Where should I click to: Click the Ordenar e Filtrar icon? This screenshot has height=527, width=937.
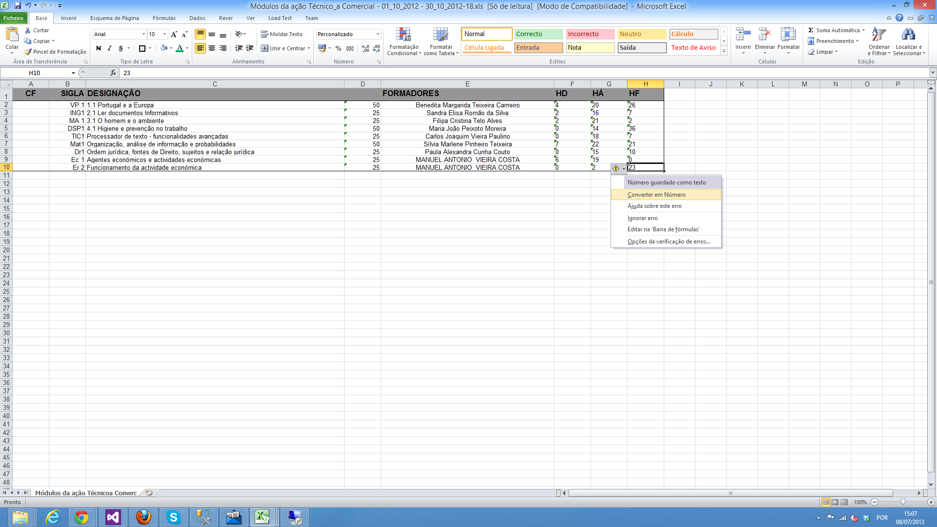pos(878,35)
